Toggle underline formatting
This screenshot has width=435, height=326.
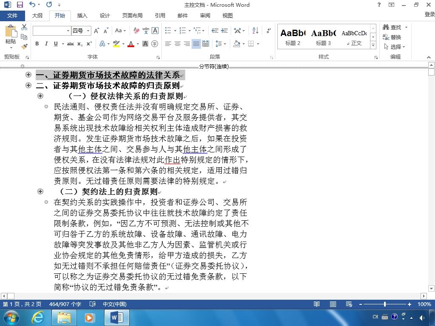pos(56,44)
